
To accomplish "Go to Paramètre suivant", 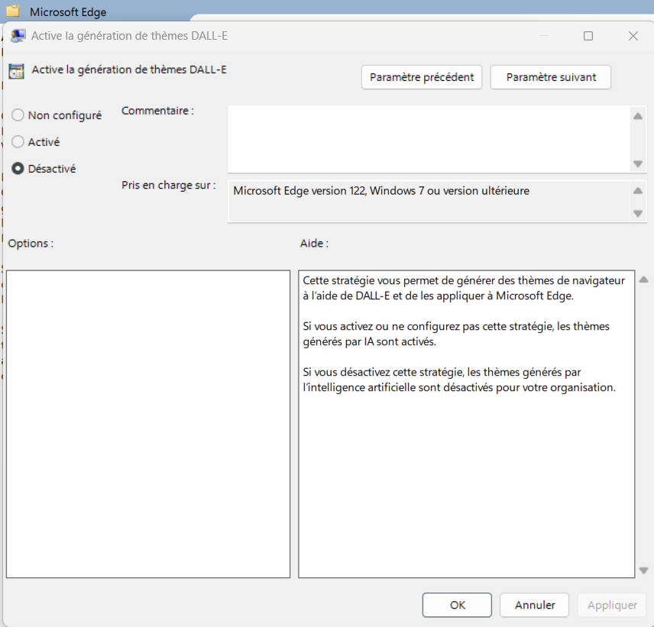I will coord(551,77).
